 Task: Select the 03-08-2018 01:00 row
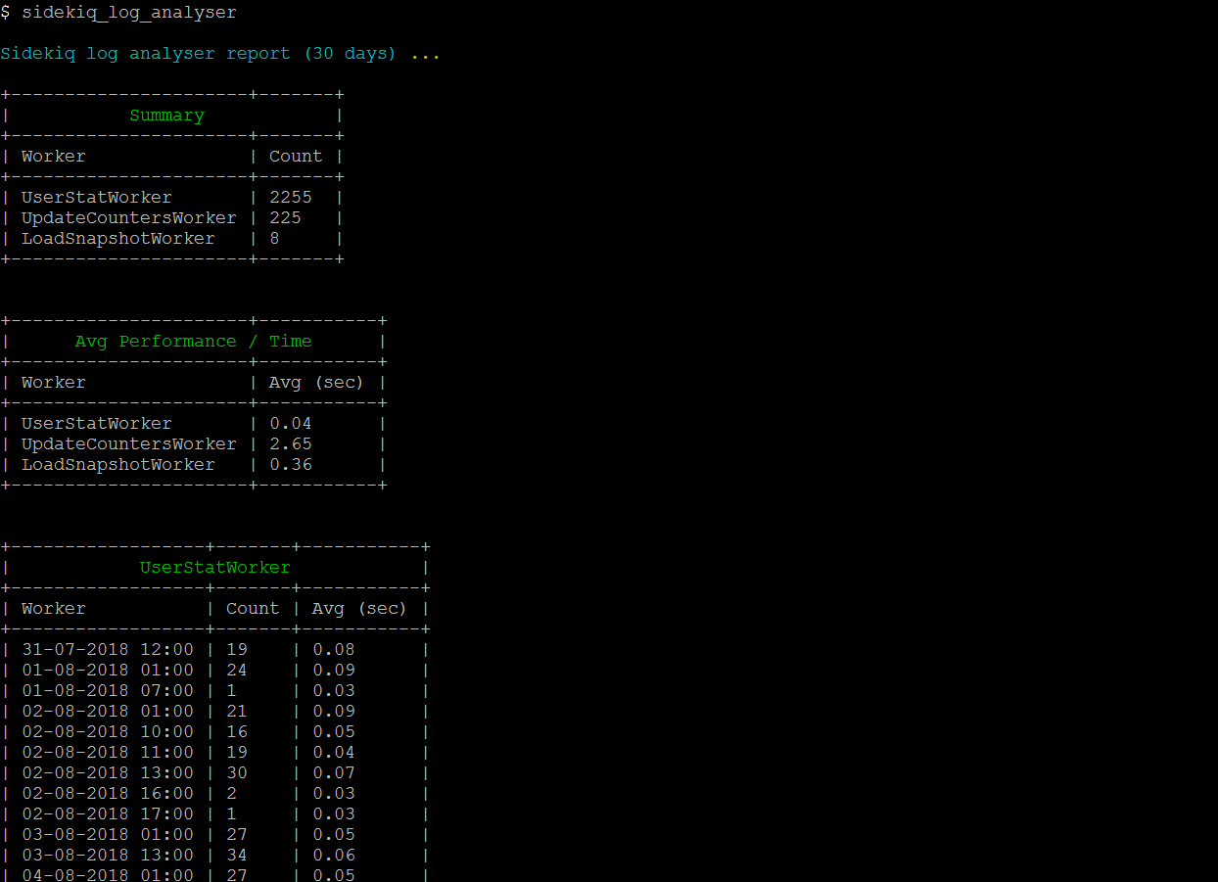(x=215, y=835)
